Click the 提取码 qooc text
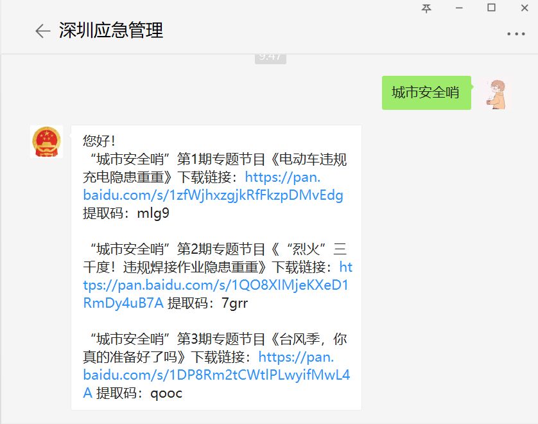The image size is (538, 424). (139, 393)
